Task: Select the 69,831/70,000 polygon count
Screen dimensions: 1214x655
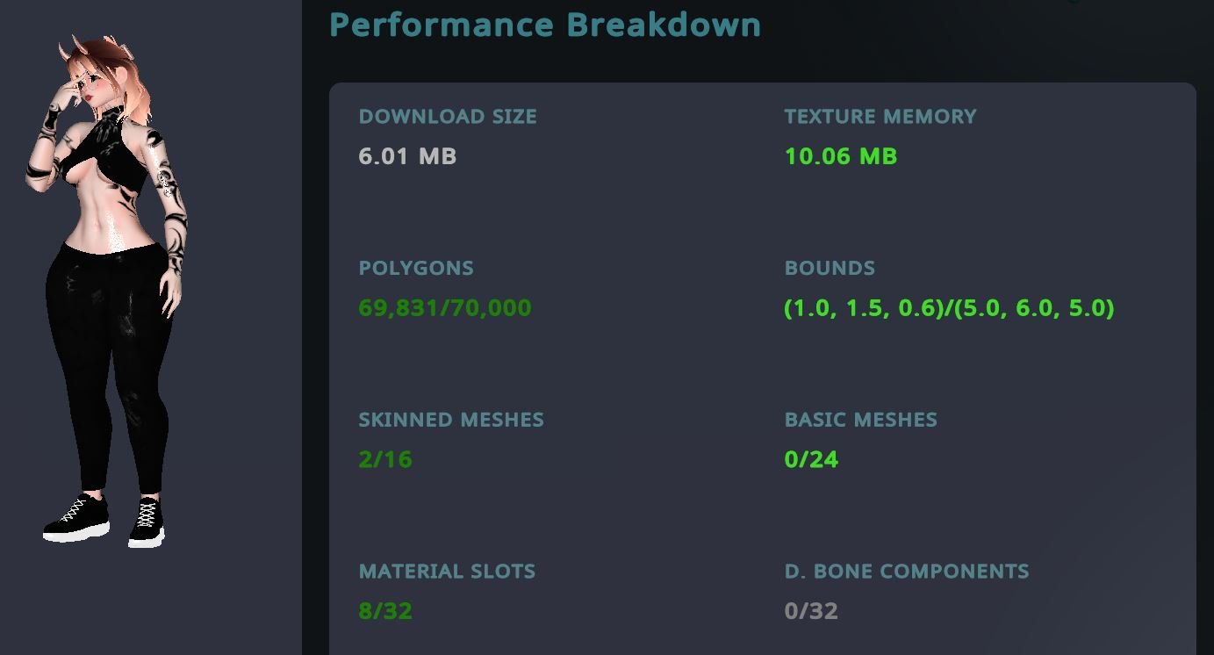Action: (x=444, y=308)
